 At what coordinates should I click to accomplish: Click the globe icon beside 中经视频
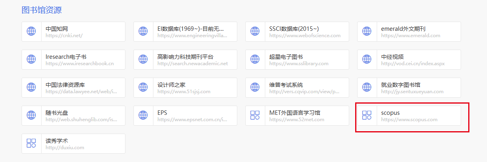coord(367,60)
